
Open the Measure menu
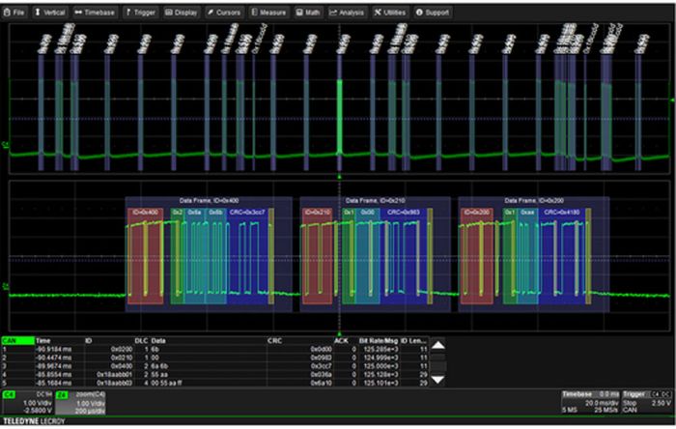pos(268,13)
